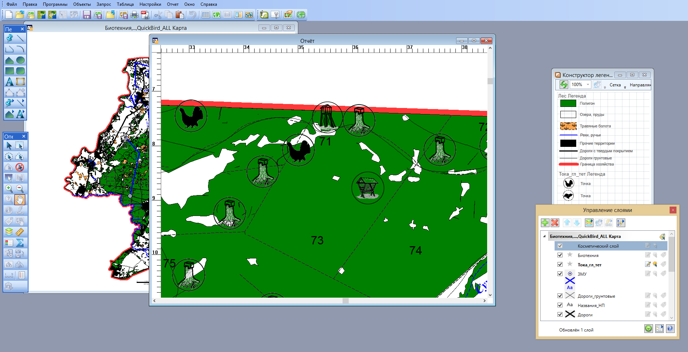This screenshot has height=352, width=688.
Task: Click the orange Травяные болота legend swatch
Action: (x=568, y=126)
